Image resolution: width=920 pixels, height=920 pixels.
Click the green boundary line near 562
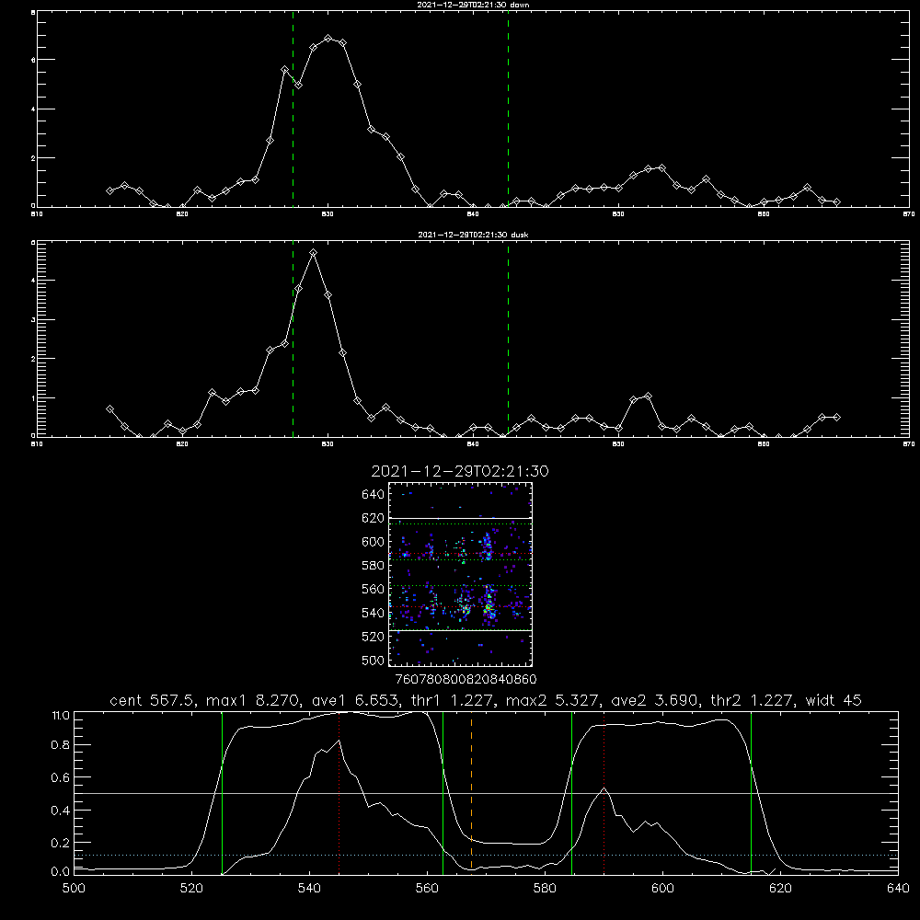[443, 792]
